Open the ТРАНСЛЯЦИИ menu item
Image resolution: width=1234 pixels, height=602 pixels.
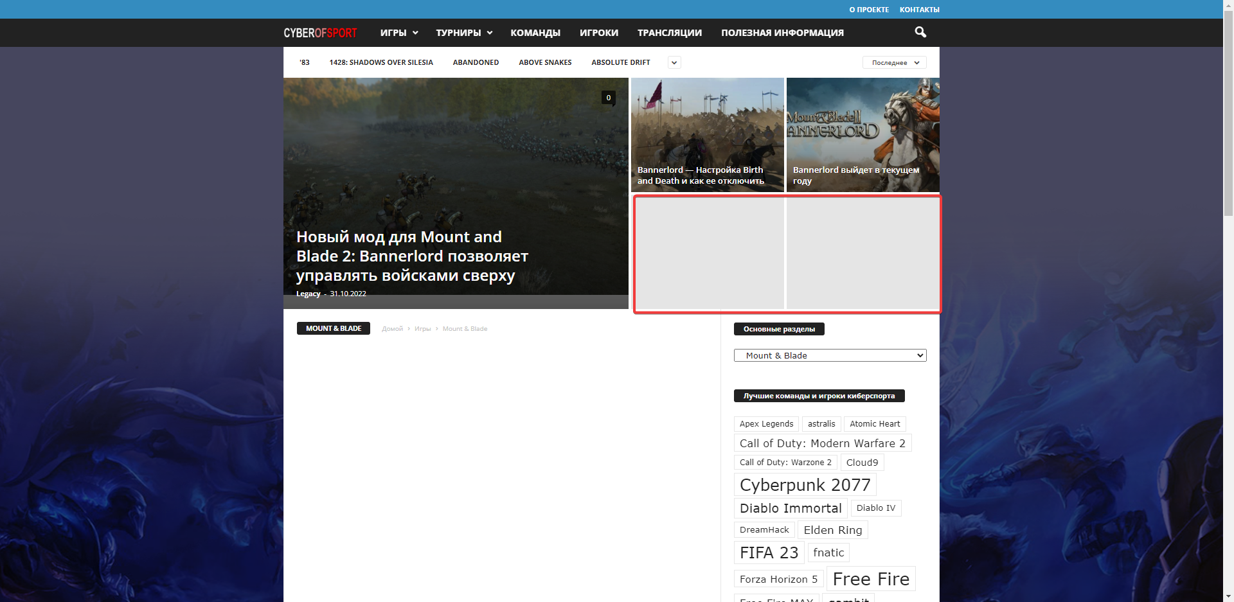point(669,32)
